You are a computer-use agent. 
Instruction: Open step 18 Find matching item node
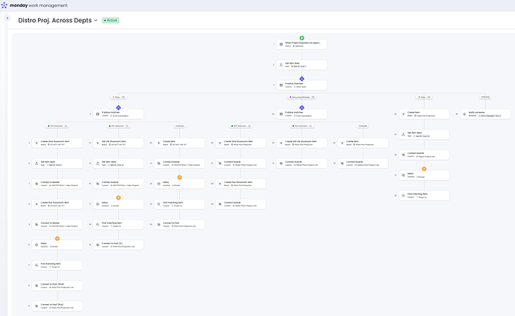(x=119, y=225)
